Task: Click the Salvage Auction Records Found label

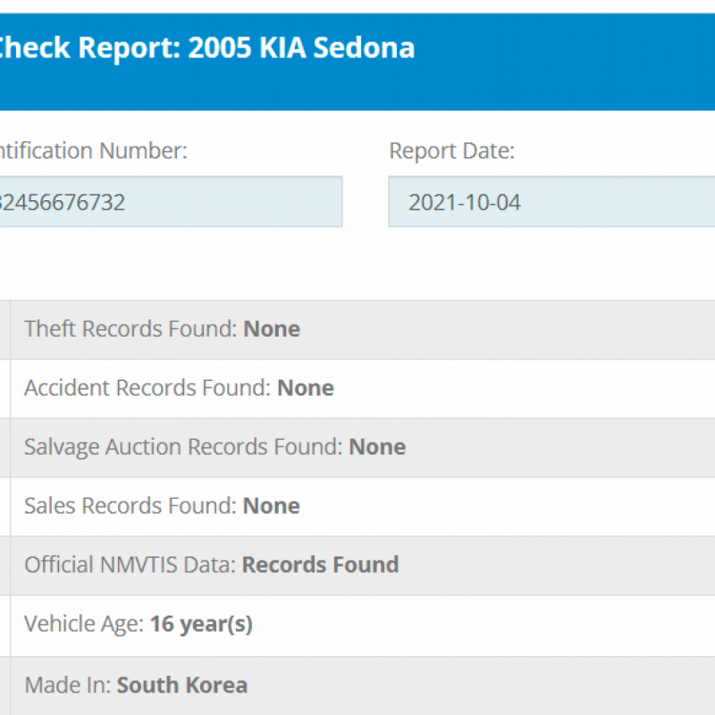Action: [184, 447]
